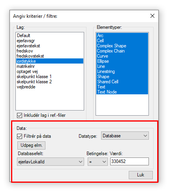Select the vejbredde layer

[x=50, y=87]
